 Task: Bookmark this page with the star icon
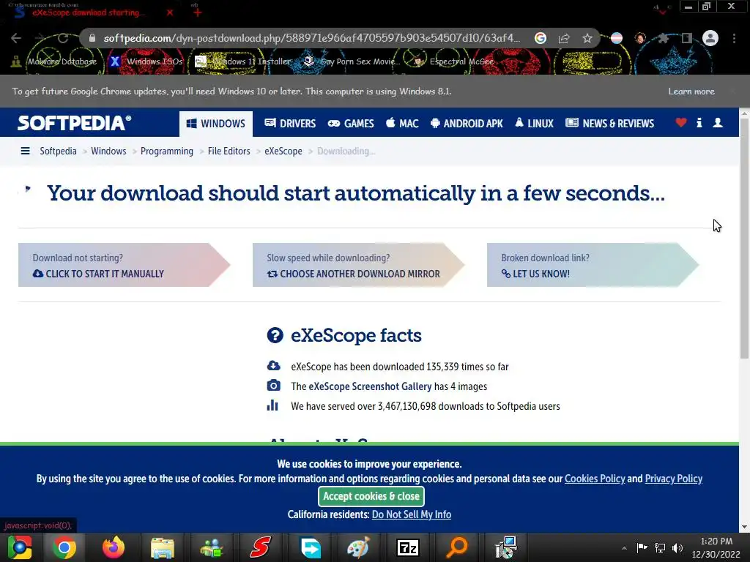click(x=587, y=38)
